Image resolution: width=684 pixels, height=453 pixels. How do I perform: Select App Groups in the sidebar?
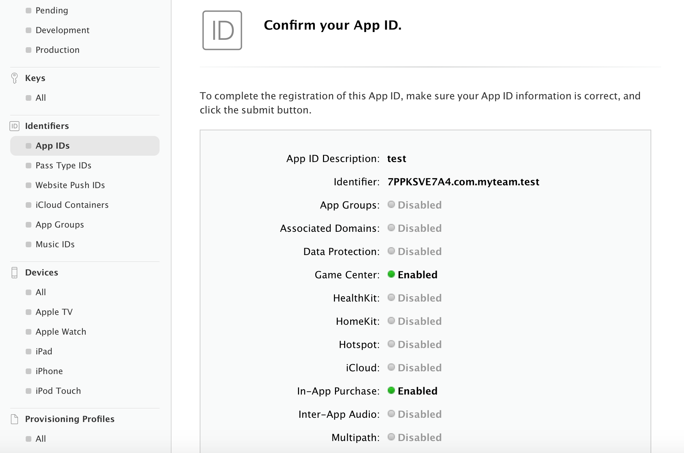[x=60, y=225]
